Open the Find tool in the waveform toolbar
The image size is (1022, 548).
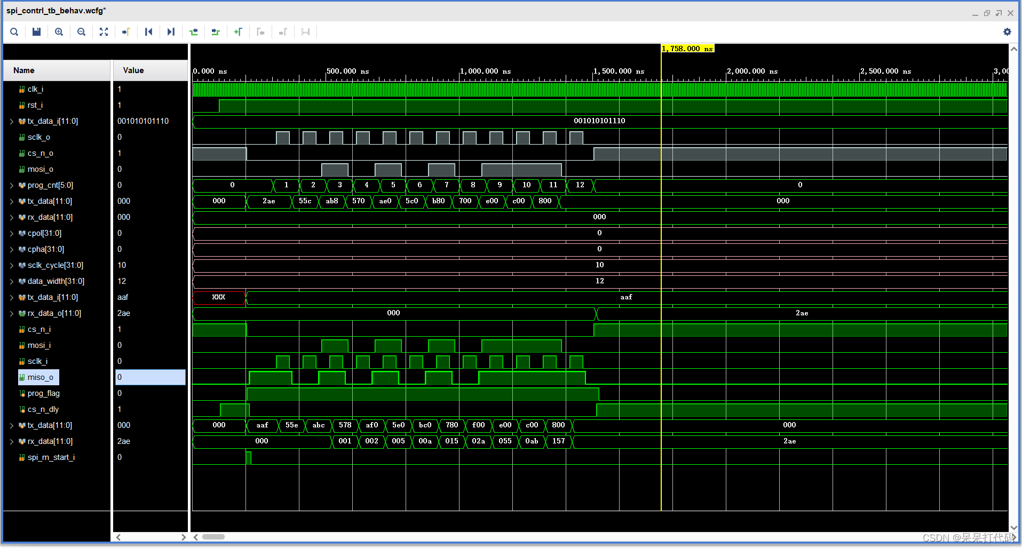point(14,31)
